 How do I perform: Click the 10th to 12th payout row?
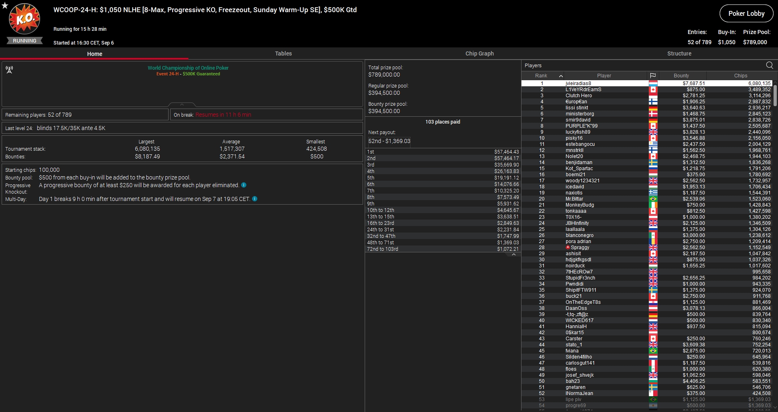point(443,210)
